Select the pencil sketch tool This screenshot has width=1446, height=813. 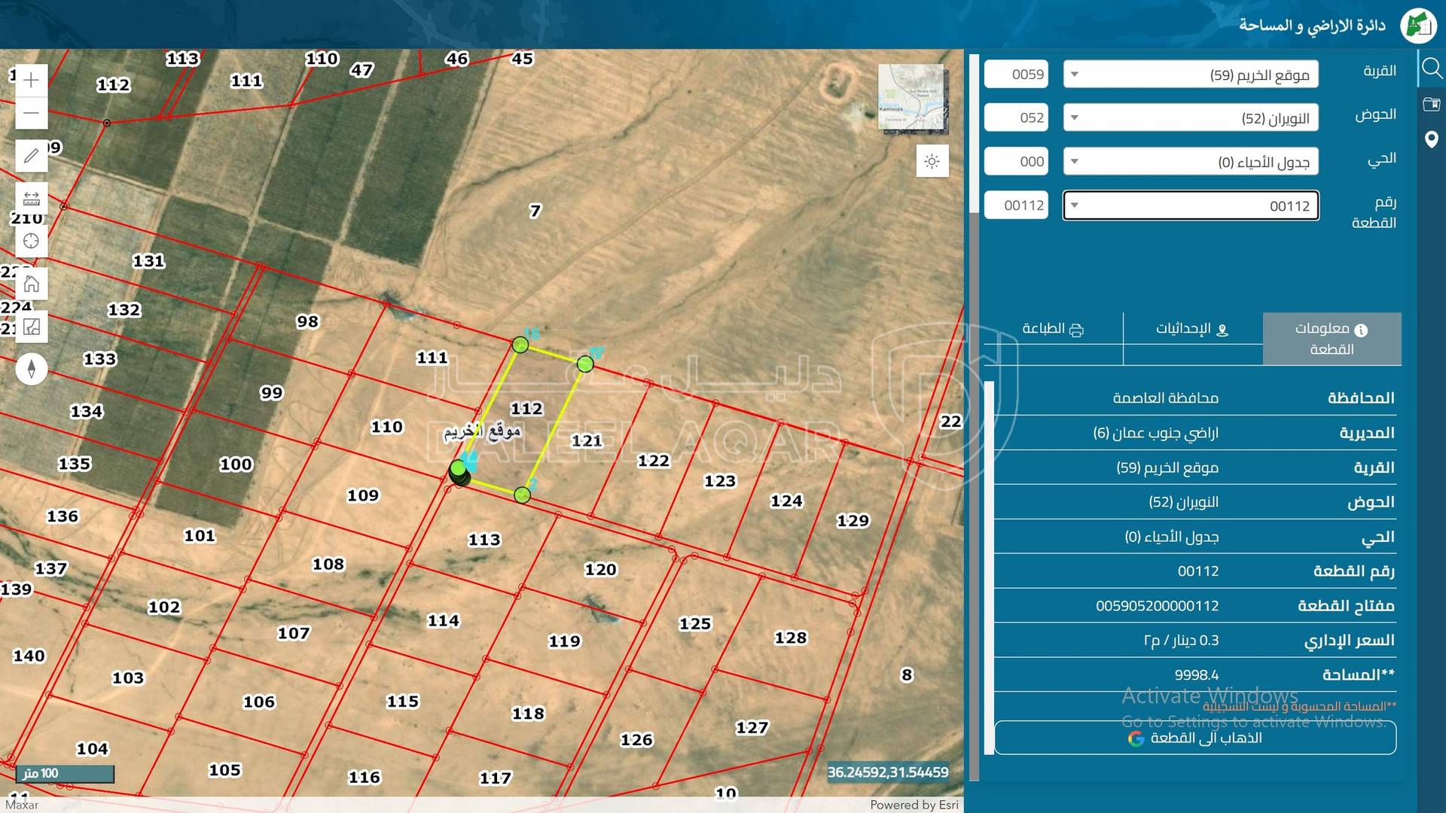31,156
